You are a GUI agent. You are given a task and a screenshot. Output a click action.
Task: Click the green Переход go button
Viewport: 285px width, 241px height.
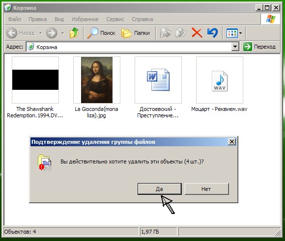click(259, 47)
